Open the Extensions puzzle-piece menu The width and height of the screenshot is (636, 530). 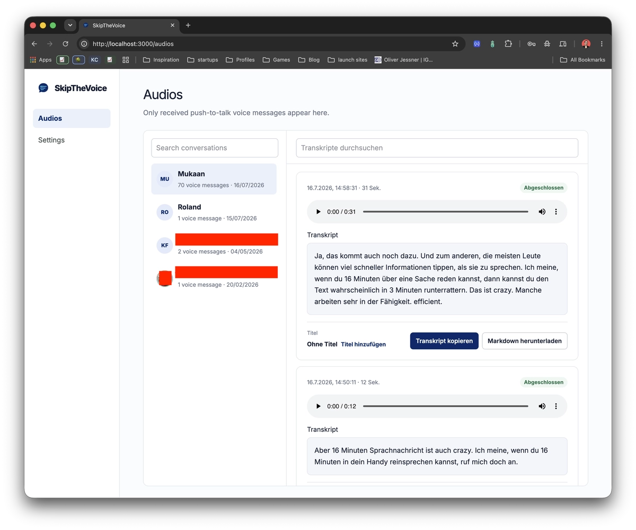508,44
